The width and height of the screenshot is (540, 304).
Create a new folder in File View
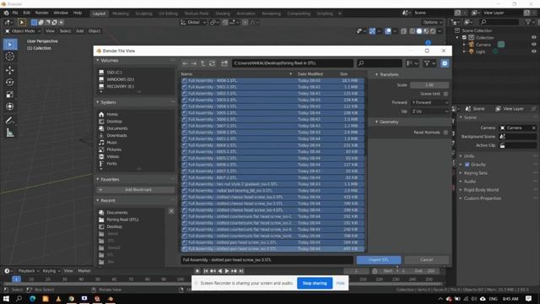(x=224, y=63)
